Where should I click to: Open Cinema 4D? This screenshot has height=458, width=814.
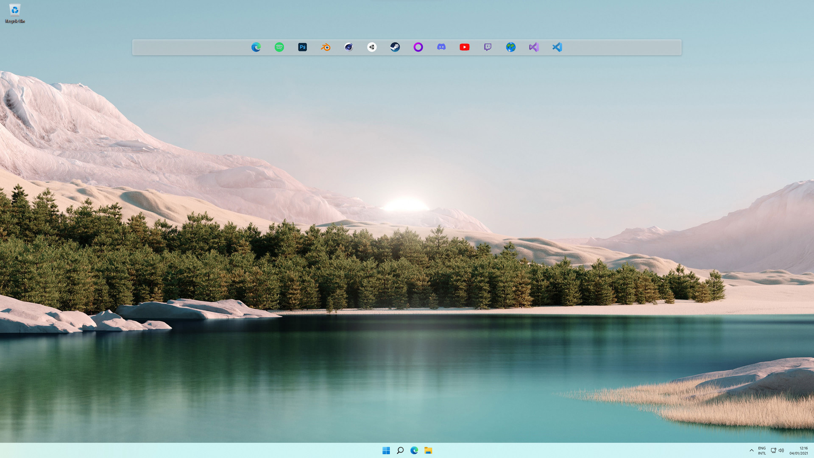pyautogui.click(x=348, y=47)
